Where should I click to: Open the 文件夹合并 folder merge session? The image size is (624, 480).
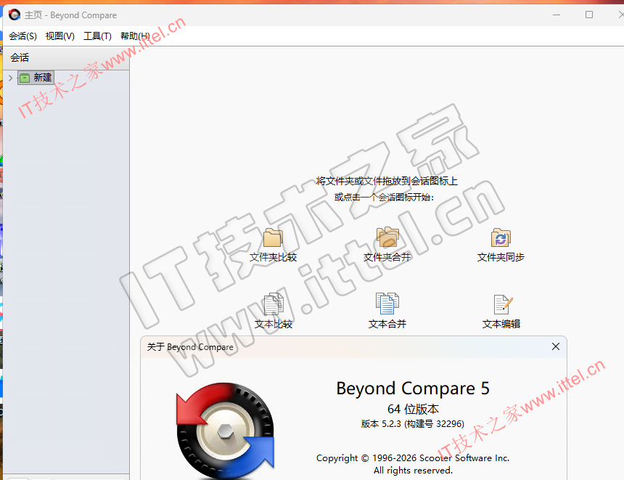(387, 245)
